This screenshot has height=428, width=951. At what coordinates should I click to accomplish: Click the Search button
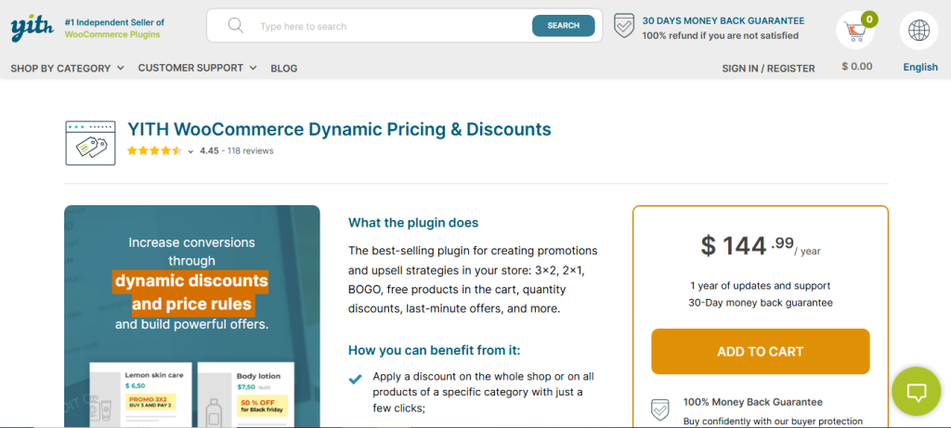(564, 25)
